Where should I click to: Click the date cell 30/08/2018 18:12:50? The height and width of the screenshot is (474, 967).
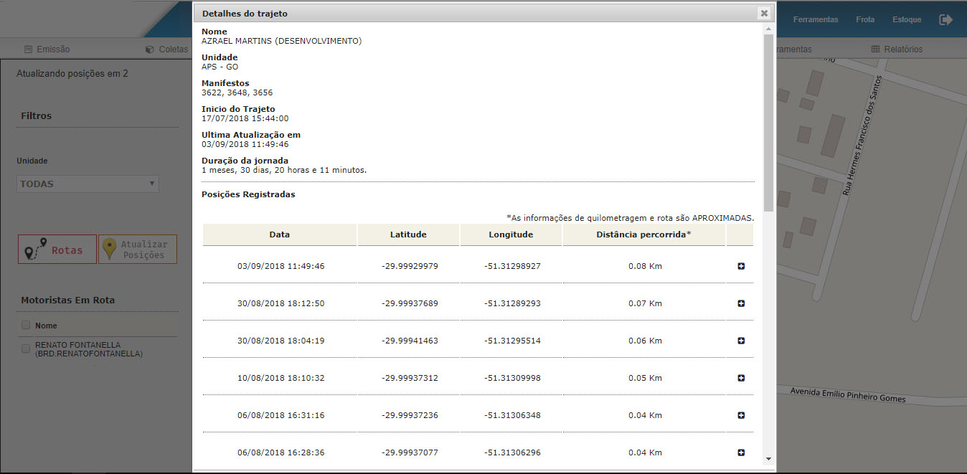coord(280,303)
